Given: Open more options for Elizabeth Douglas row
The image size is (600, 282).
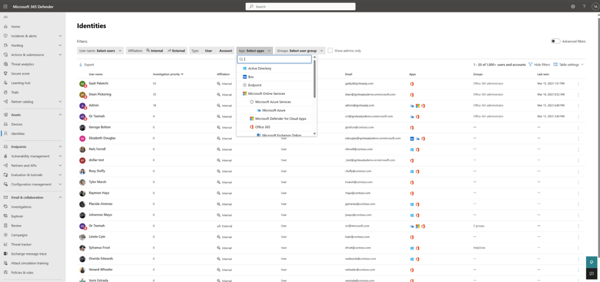Looking at the screenshot, I should pos(578,139).
